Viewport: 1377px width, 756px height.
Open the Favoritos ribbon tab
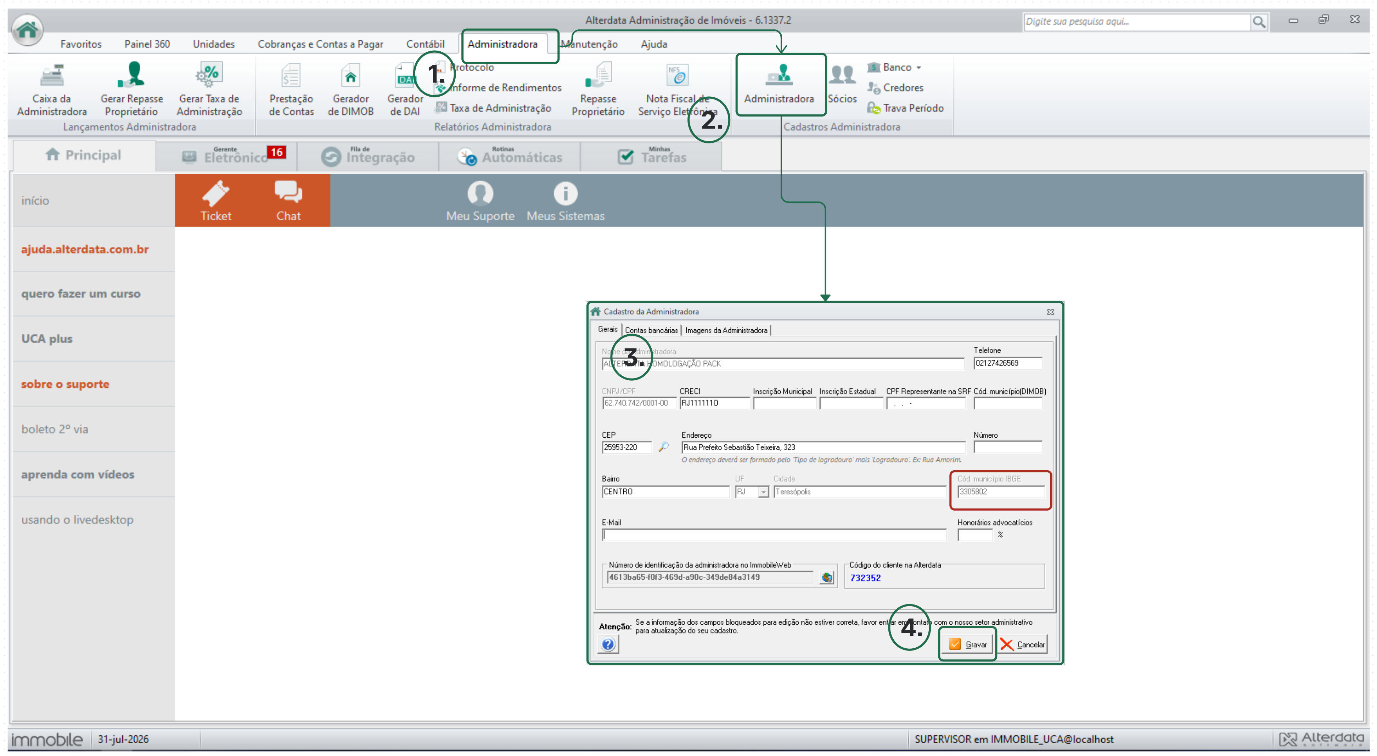point(81,44)
